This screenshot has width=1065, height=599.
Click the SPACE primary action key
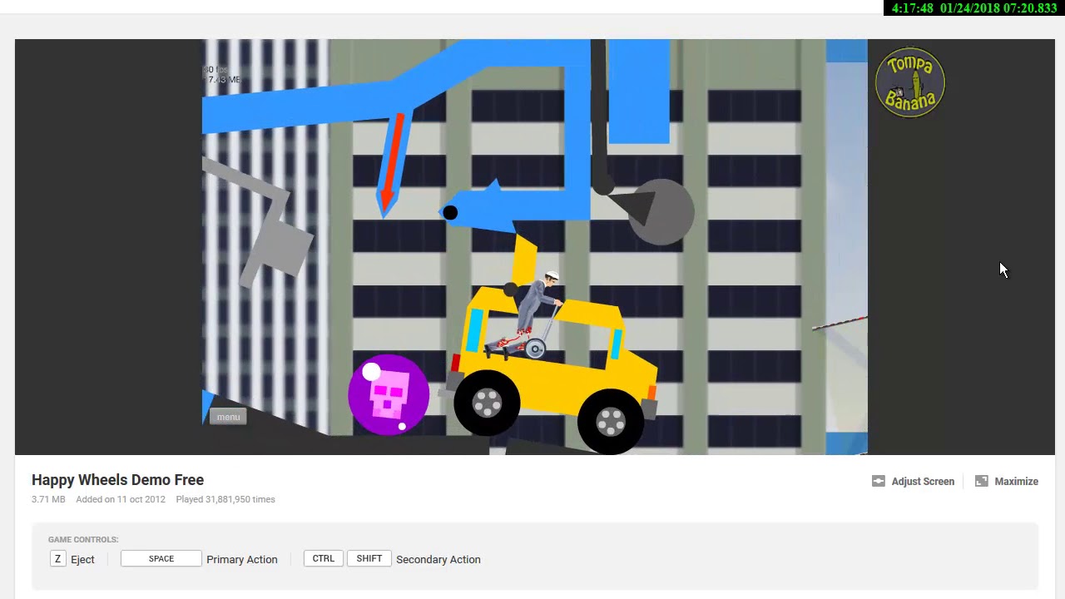point(161,559)
